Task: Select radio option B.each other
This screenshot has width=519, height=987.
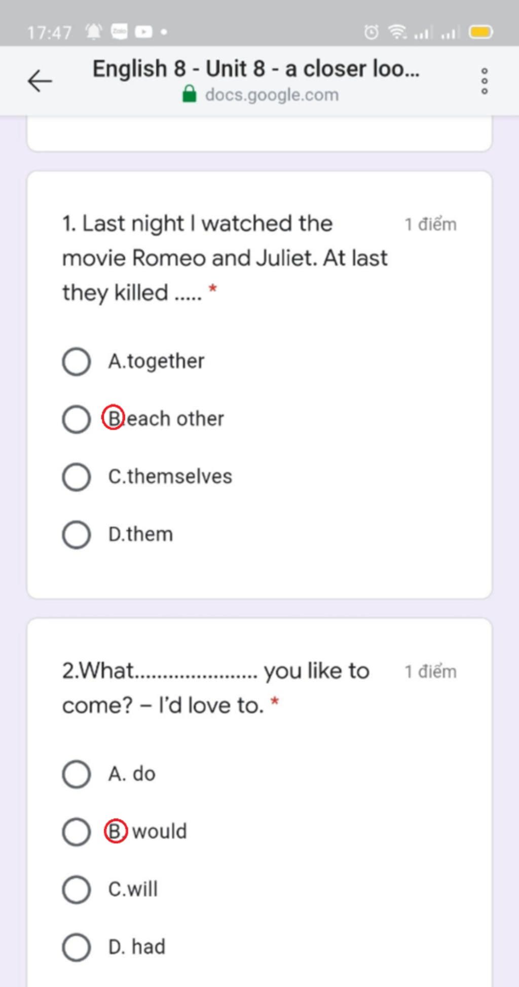Action: (x=77, y=419)
